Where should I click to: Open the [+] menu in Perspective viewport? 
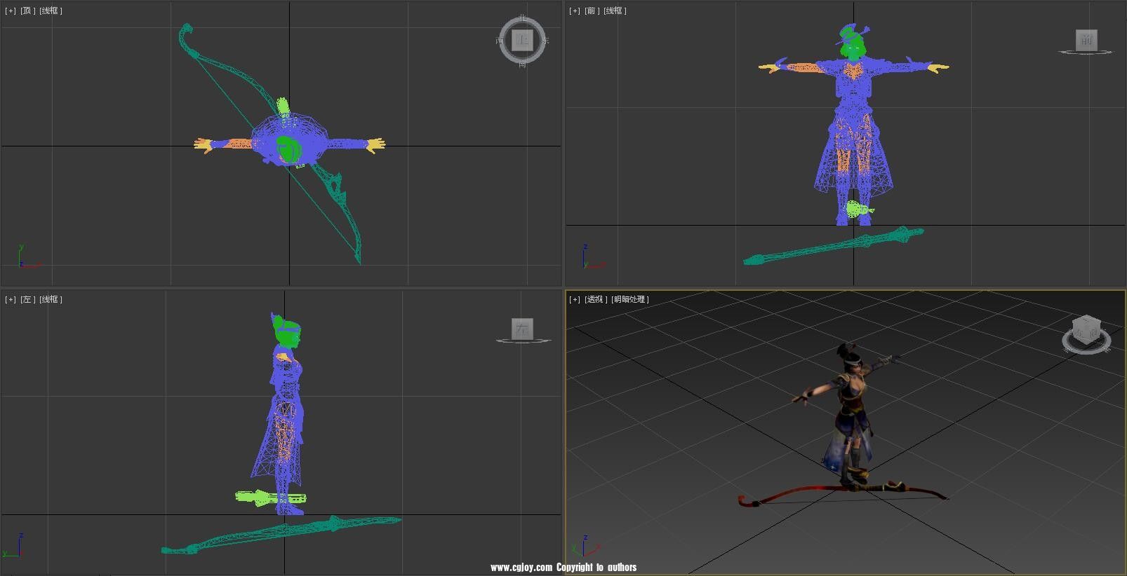(575, 299)
